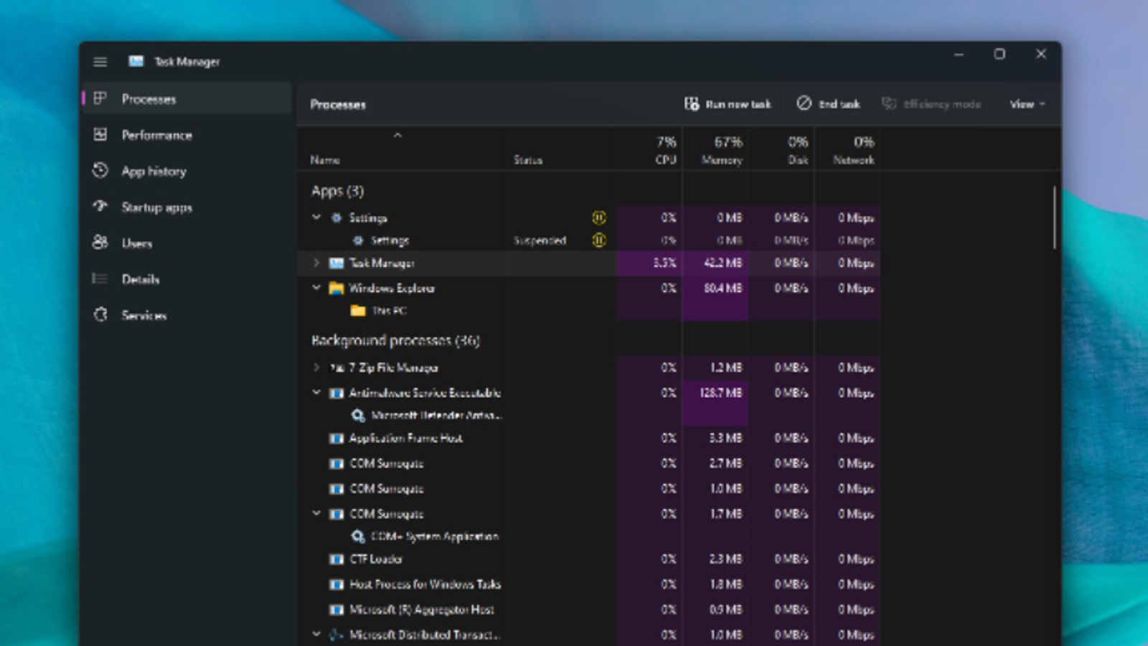Viewport: 1148px width, 646px height.
Task: Click the Antimalware Service Executable icon
Action: pos(336,393)
